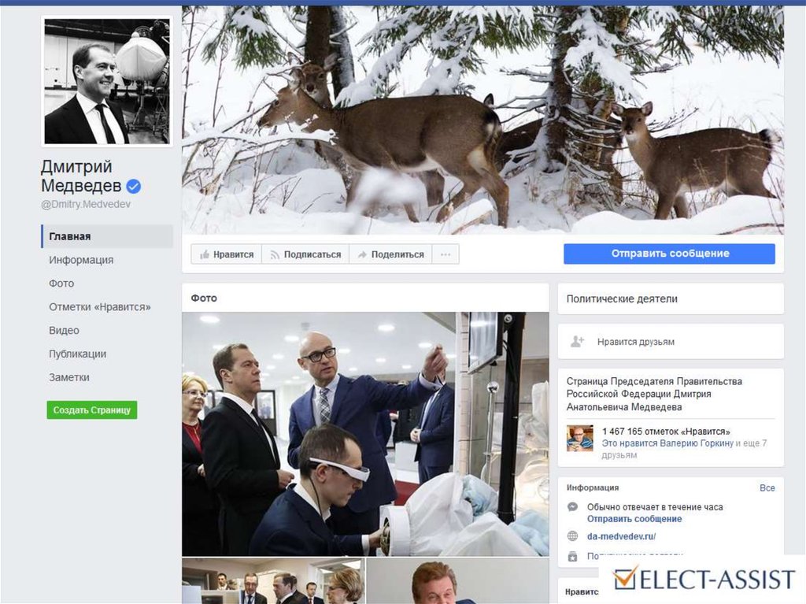Viewport: 806px width, 604px height.
Task: Go to Фото in the left sidebar
Action: 61,283
